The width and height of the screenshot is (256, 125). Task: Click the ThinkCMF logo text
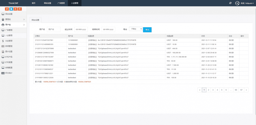point(13,3)
